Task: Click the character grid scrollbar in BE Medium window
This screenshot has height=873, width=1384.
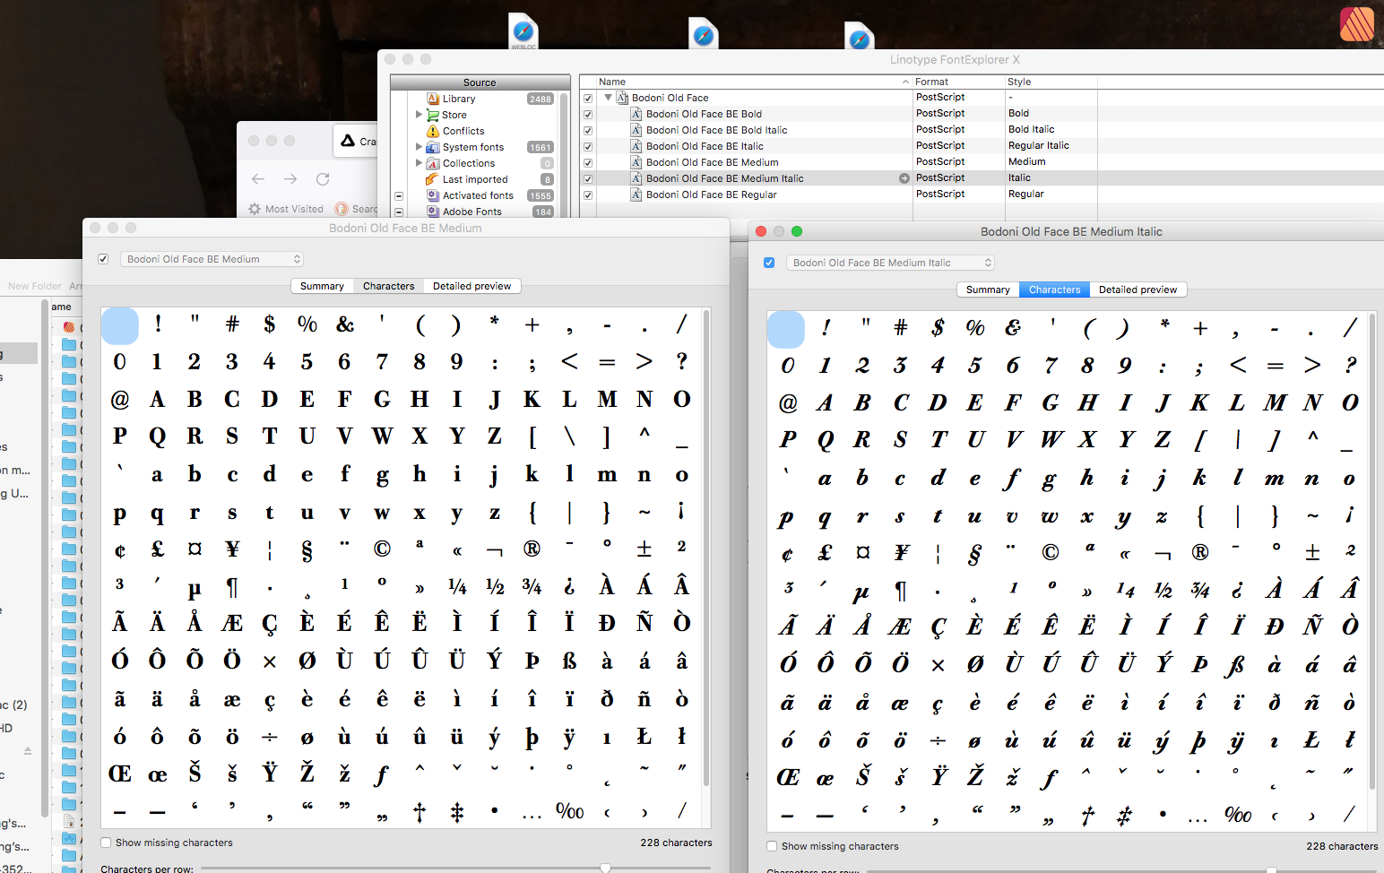Action: [x=706, y=549]
